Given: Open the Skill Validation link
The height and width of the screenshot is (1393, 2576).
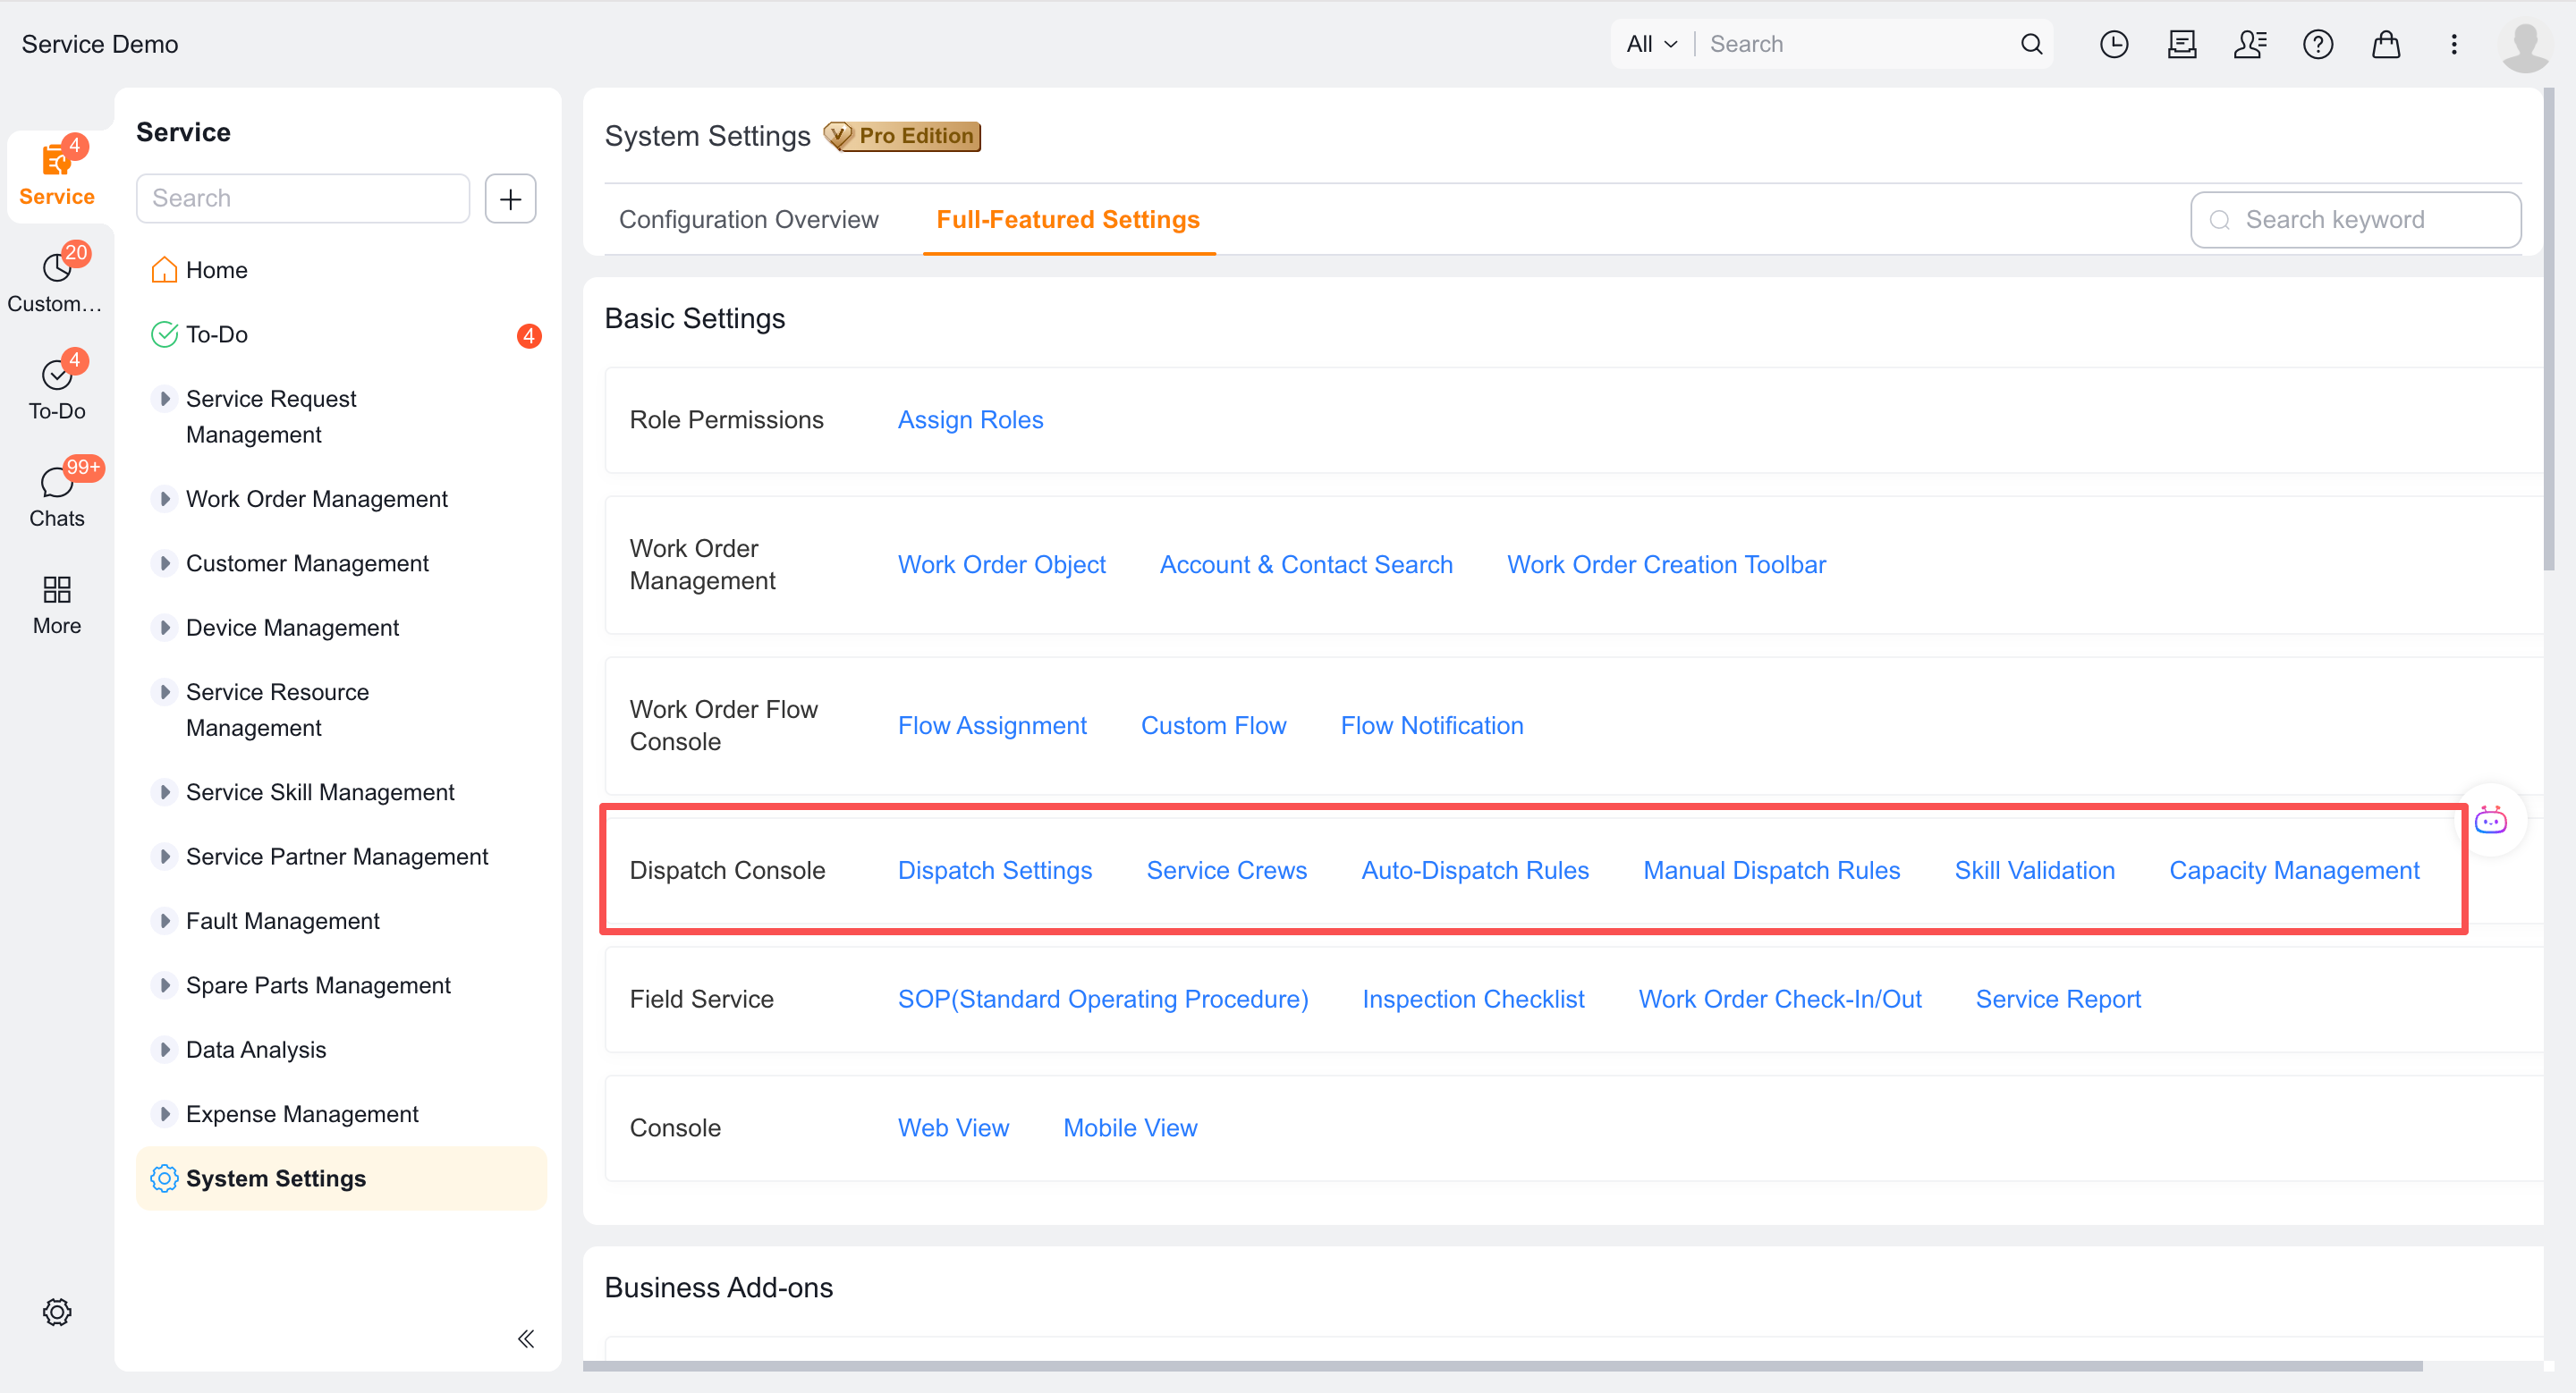Looking at the screenshot, I should tap(2035, 870).
